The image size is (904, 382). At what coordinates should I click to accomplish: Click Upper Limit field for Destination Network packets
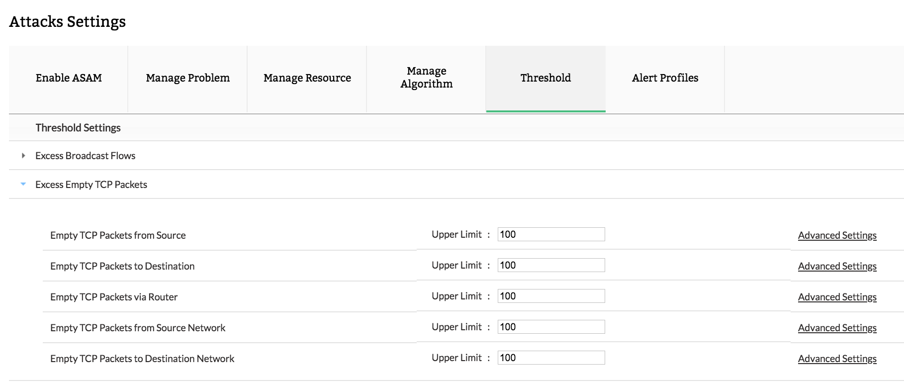coord(551,358)
